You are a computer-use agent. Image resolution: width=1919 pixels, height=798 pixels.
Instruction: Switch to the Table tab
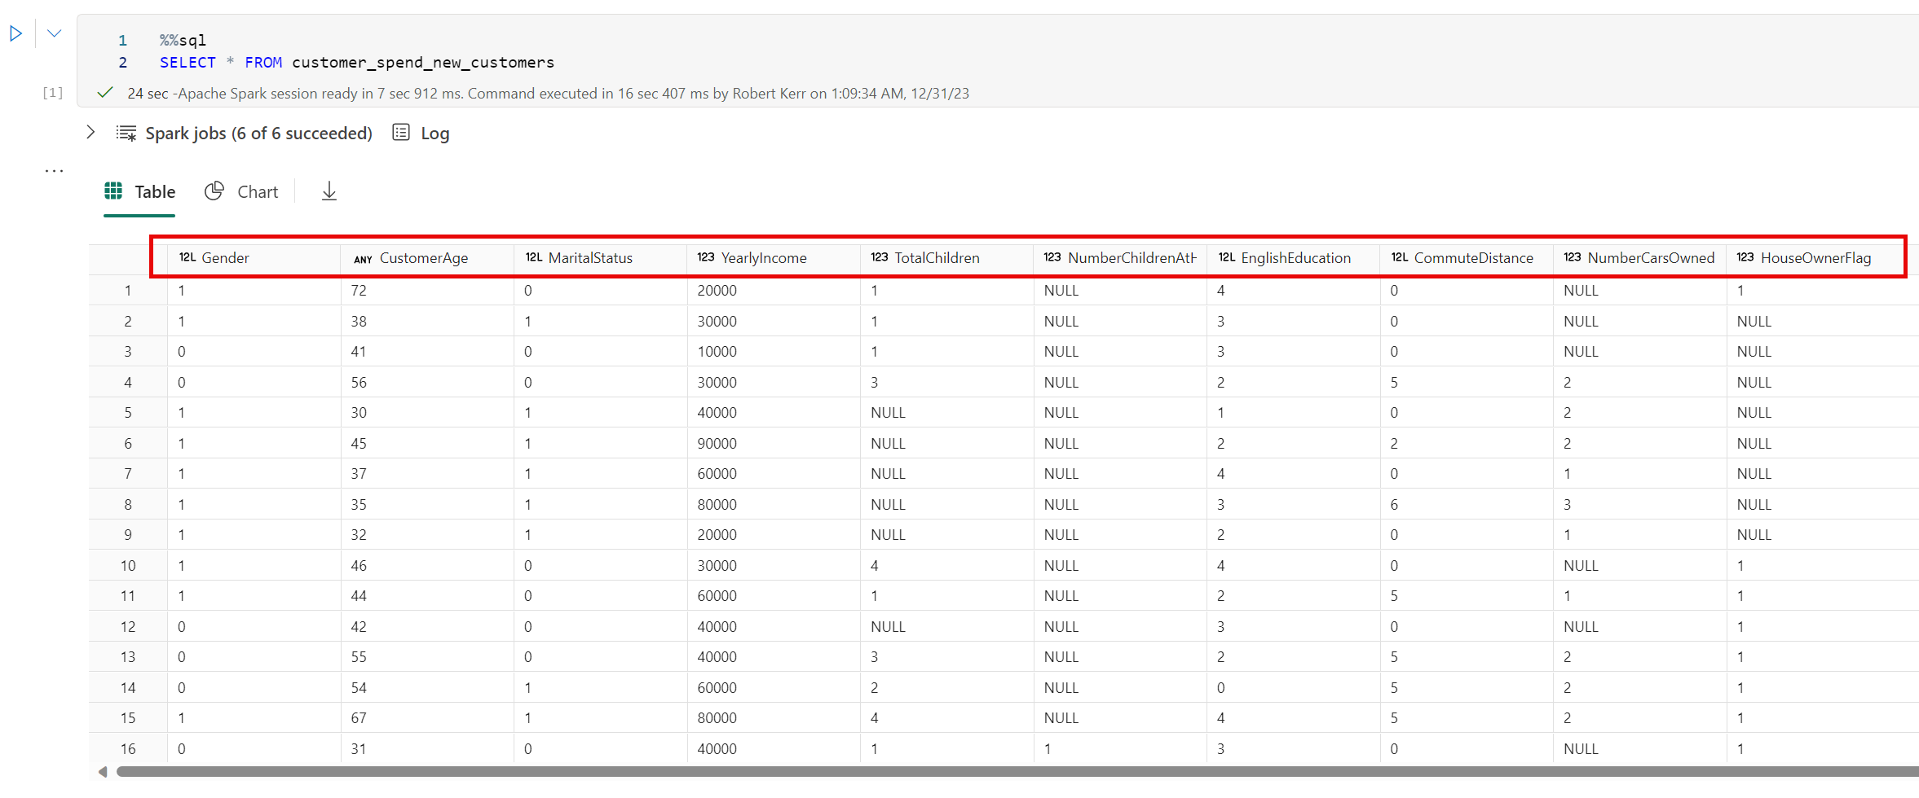(155, 192)
